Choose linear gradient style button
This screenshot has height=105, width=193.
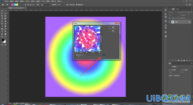23,5
